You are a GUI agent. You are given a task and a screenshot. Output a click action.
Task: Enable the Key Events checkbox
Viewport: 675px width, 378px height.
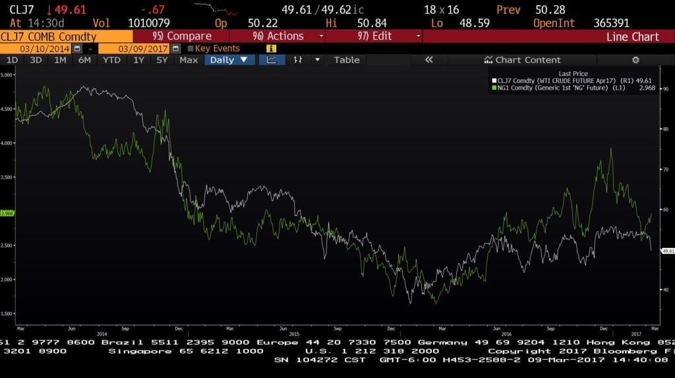[191, 49]
